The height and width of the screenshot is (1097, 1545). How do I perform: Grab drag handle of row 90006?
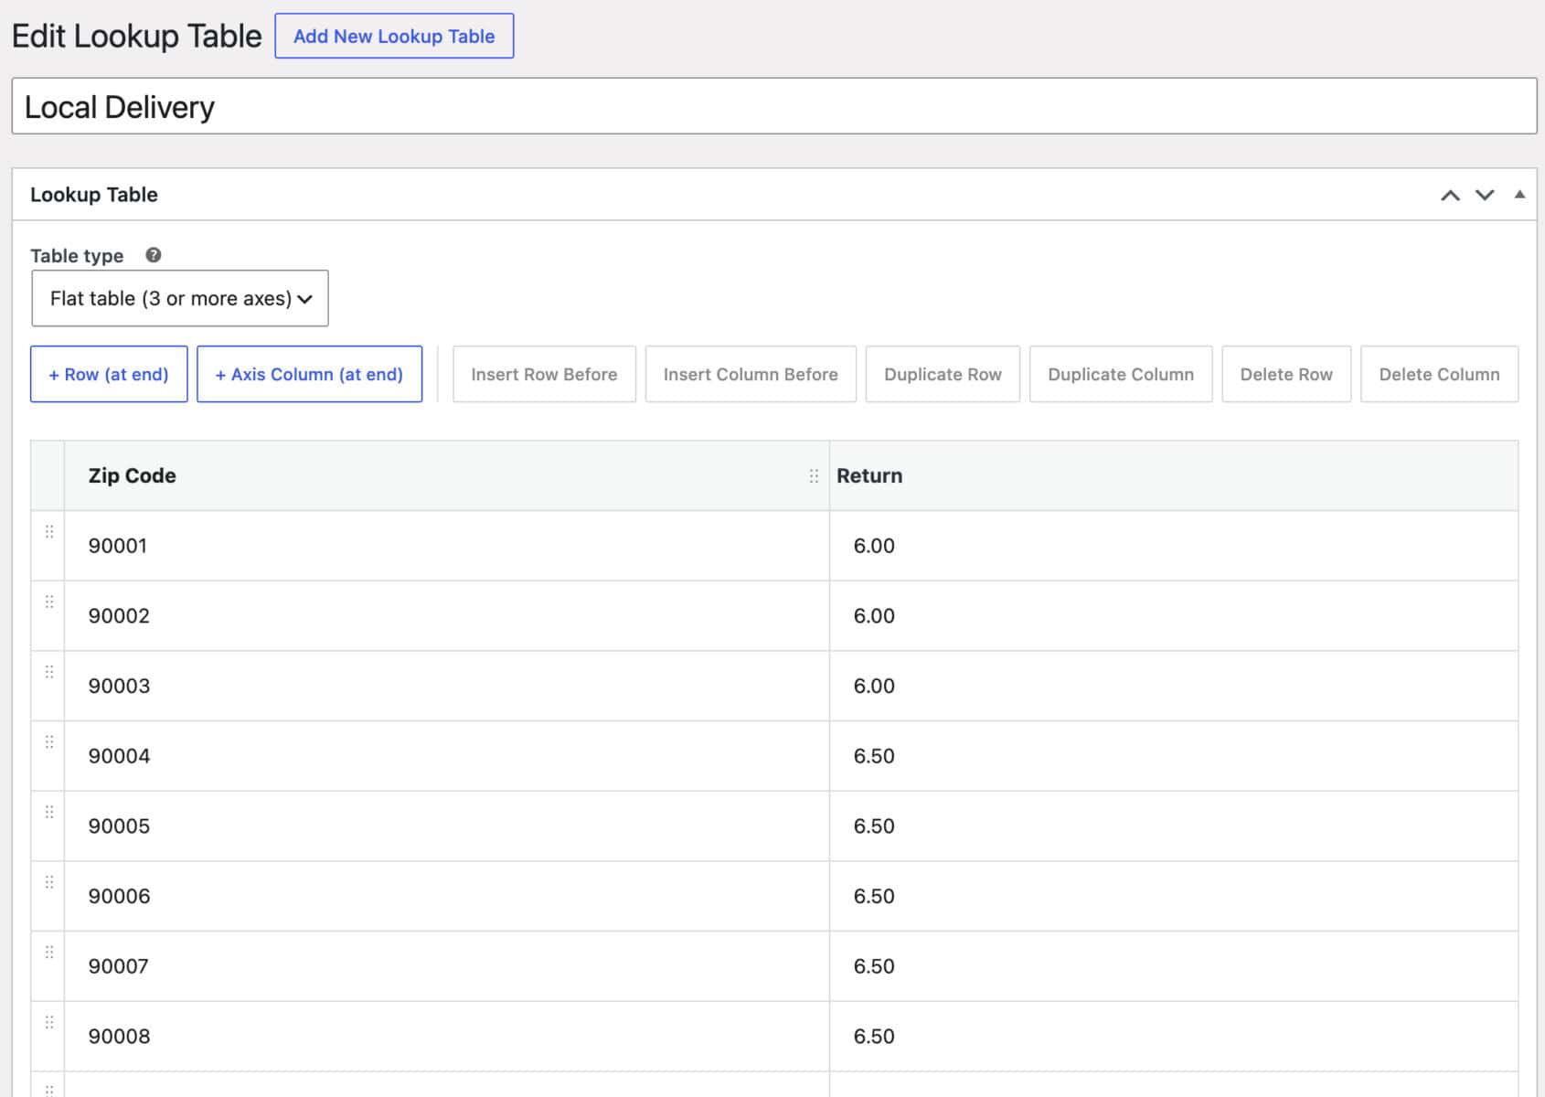(49, 882)
